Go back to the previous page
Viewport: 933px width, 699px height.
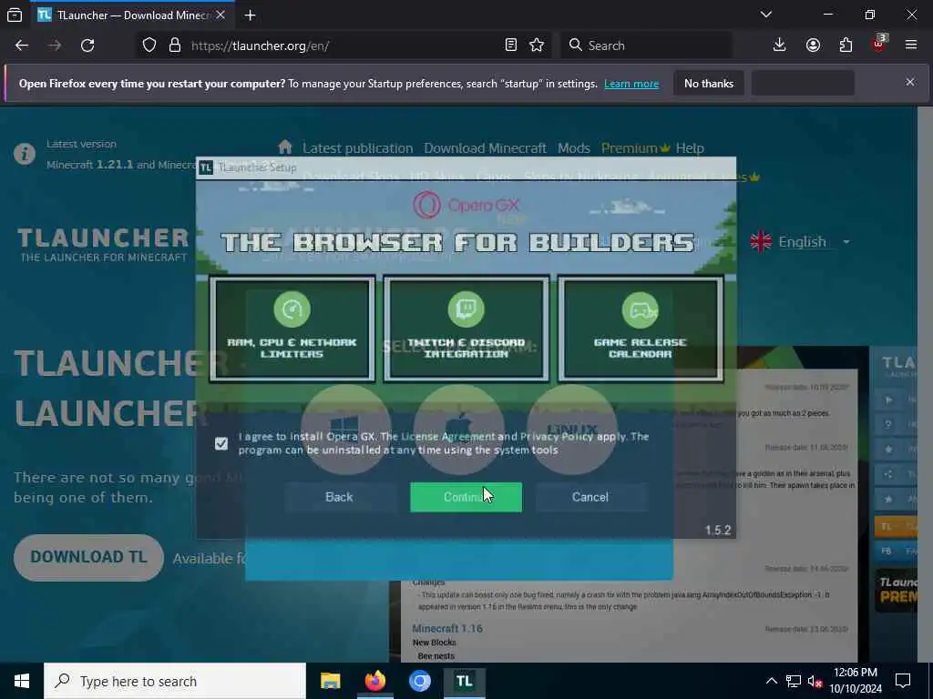pyautogui.click(x=22, y=46)
